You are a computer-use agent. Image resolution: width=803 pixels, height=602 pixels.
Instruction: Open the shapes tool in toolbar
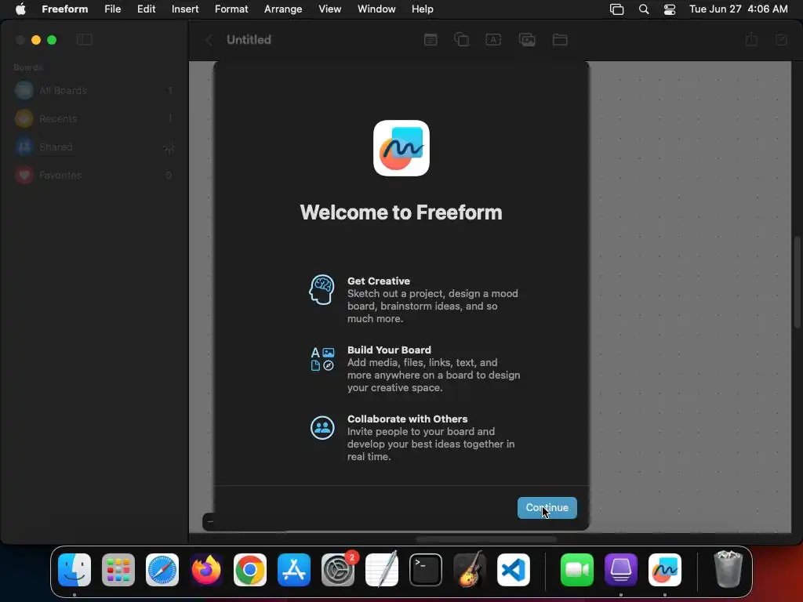point(461,39)
